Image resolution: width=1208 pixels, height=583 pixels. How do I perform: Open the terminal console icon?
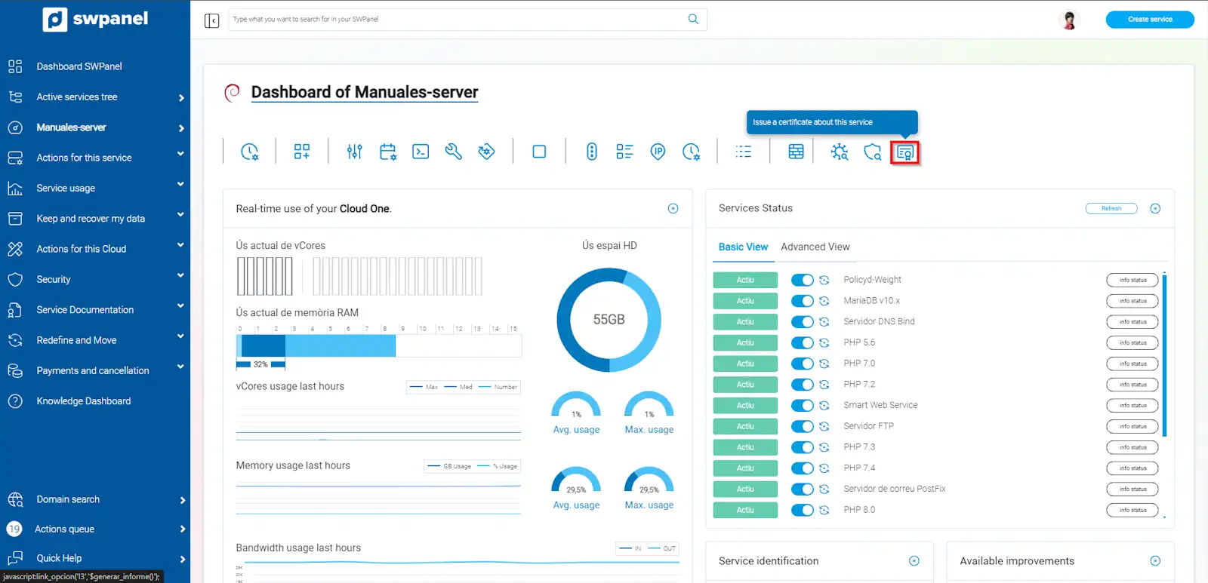pos(421,152)
